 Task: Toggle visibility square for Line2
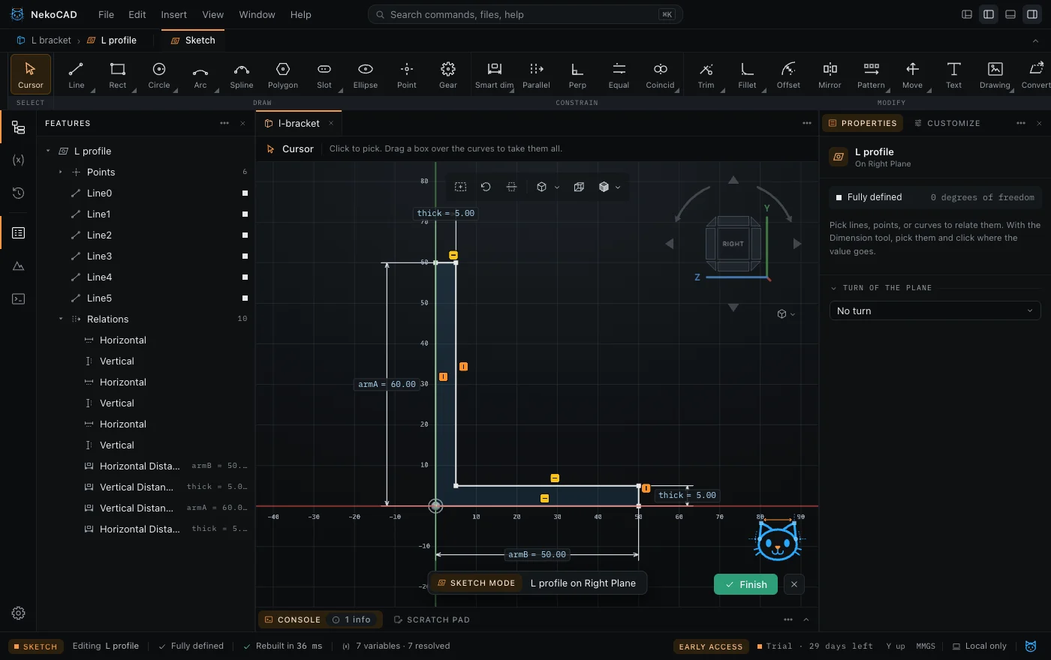(245, 235)
